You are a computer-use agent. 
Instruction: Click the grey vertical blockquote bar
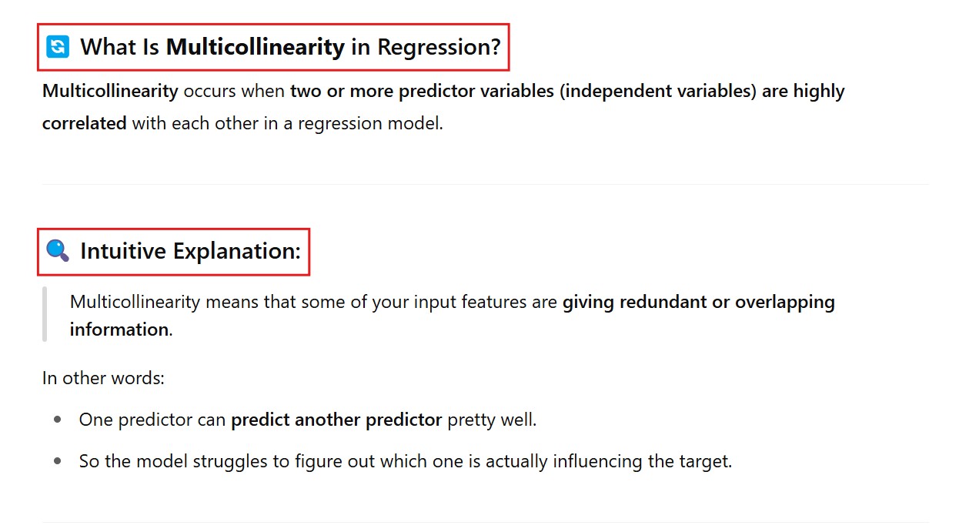[x=45, y=314]
